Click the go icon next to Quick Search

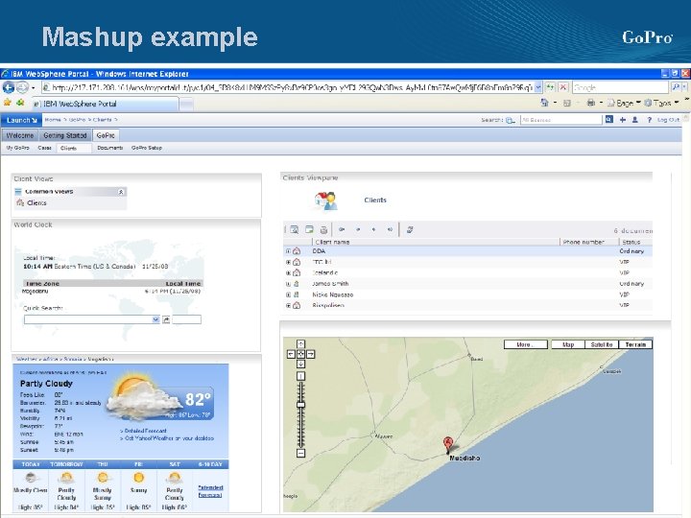pyautogui.click(x=166, y=319)
